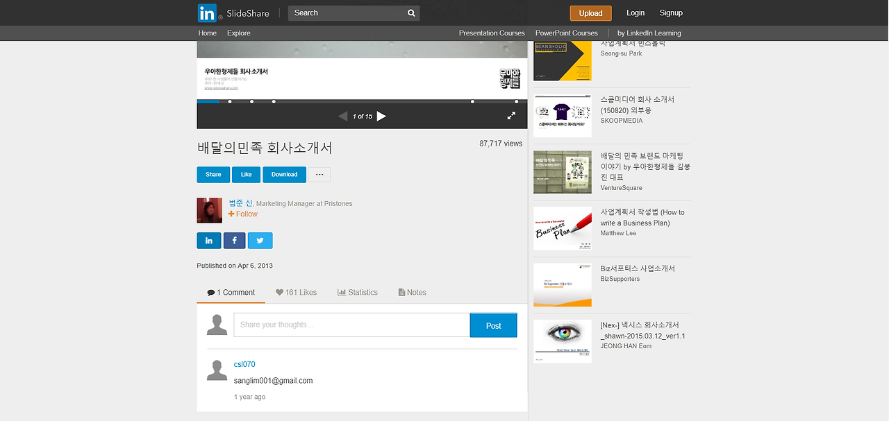Viewport: 889px width, 421px height.
Task: Open Nexis eye image thumbnail
Action: click(563, 341)
